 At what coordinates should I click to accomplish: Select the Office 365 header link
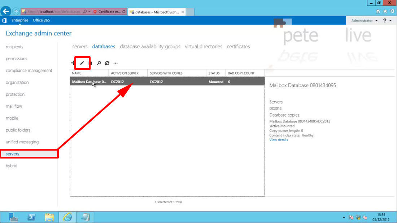tap(41, 20)
